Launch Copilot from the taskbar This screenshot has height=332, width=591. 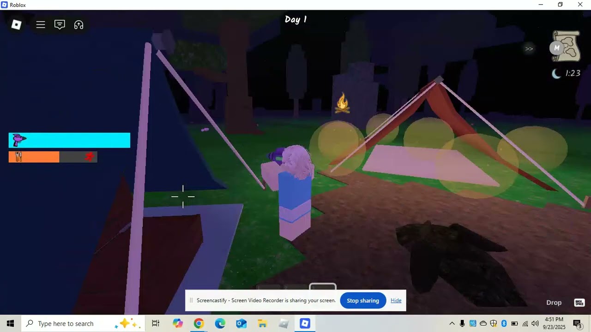point(178,323)
